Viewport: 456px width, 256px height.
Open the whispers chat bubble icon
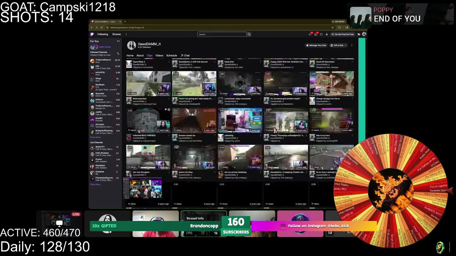click(321, 34)
